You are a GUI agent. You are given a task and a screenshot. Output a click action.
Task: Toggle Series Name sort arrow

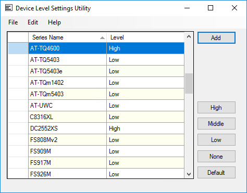[x=102, y=37]
